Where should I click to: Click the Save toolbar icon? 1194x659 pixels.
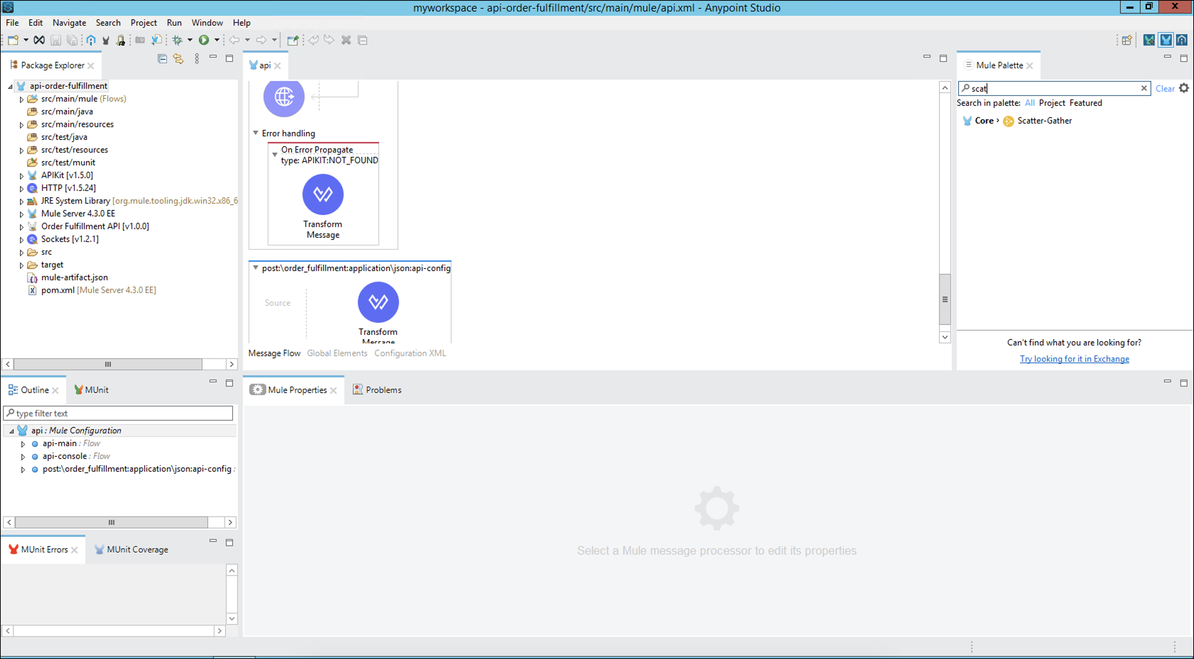[x=56, y=40]
